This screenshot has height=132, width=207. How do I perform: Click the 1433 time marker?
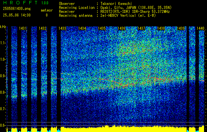click(x=62, y=28)
